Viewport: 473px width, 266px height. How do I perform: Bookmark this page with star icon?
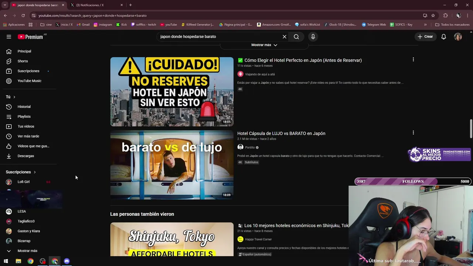[x=433, y=16]
